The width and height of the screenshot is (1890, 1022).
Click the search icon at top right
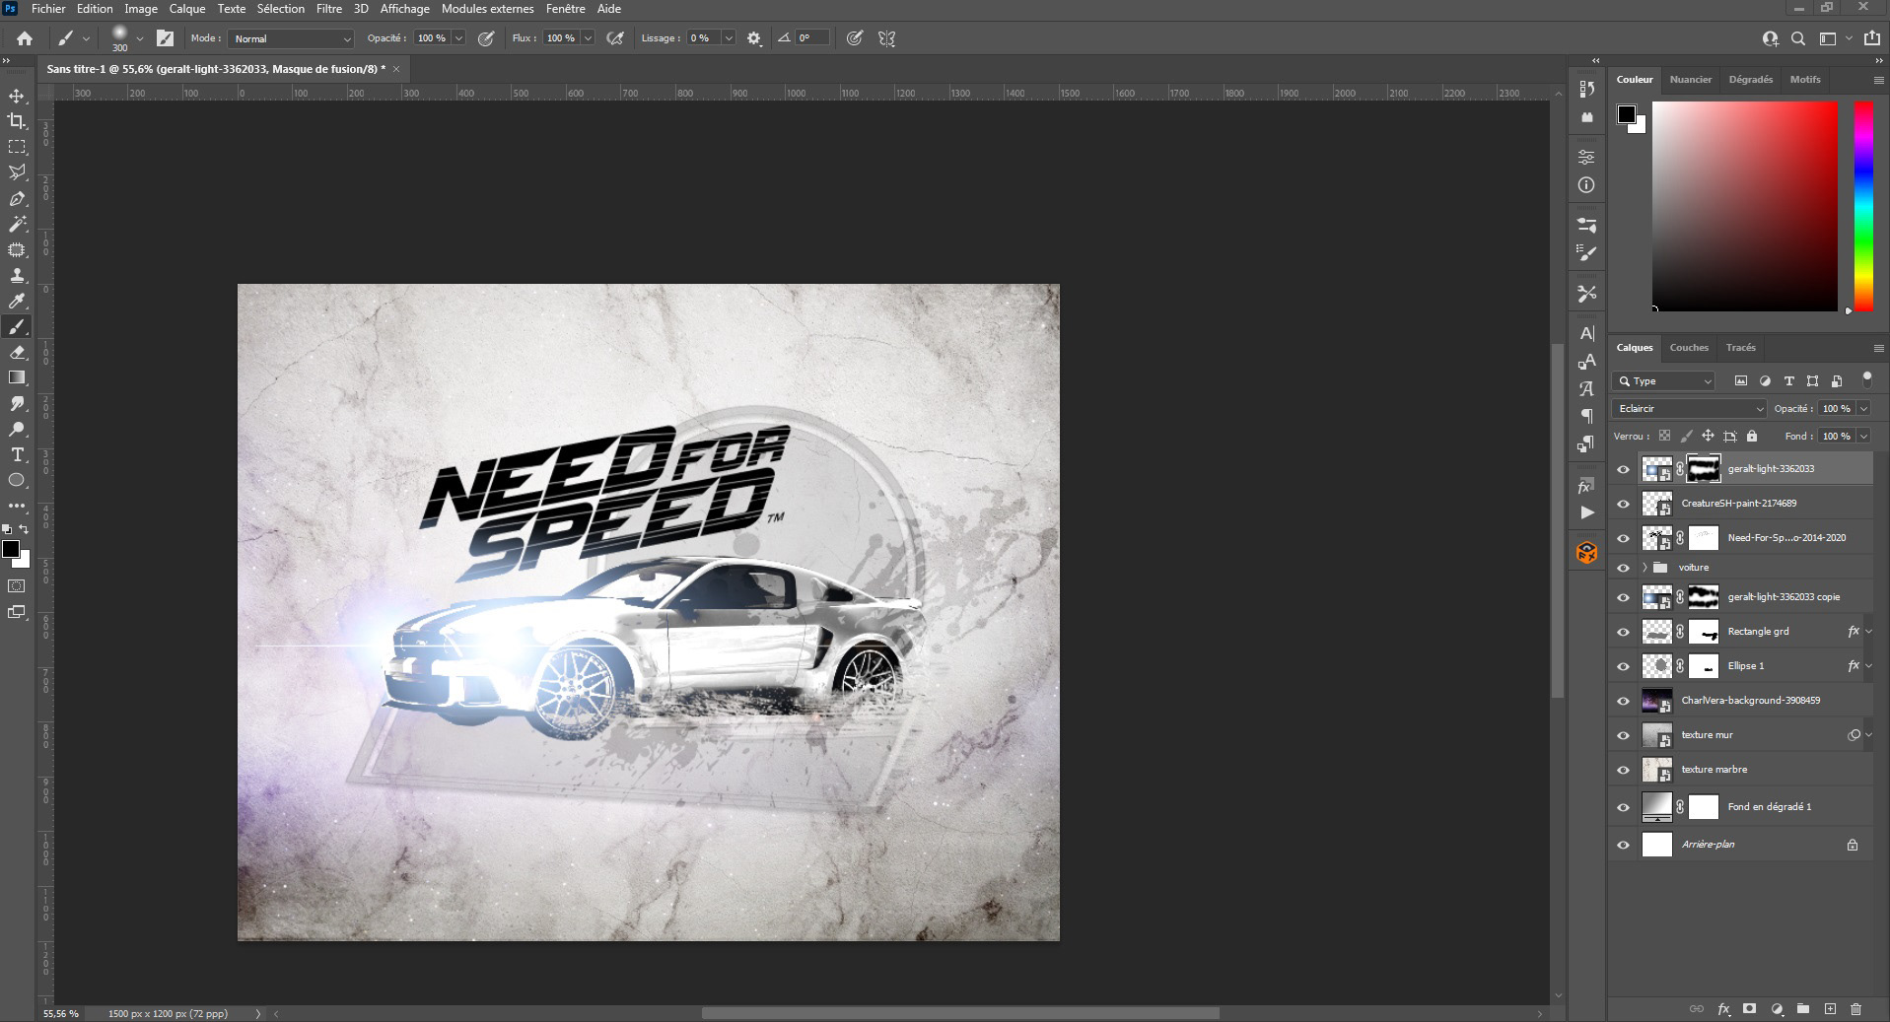[x=1798, y=38]
